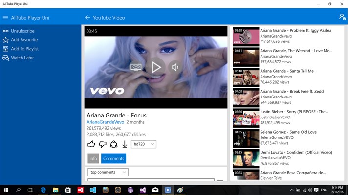Click the Ariana Grande - Focus title
This screenshot has height=195, width=348.
pyautogui.click(x=116, y=115)
